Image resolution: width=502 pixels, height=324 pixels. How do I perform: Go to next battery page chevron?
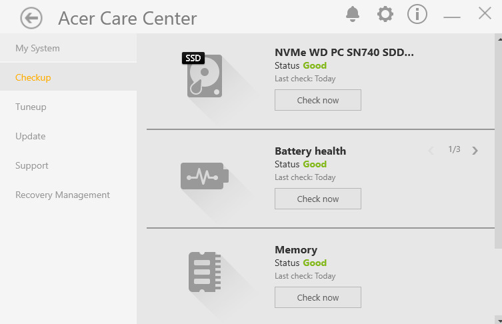(475, 150)
